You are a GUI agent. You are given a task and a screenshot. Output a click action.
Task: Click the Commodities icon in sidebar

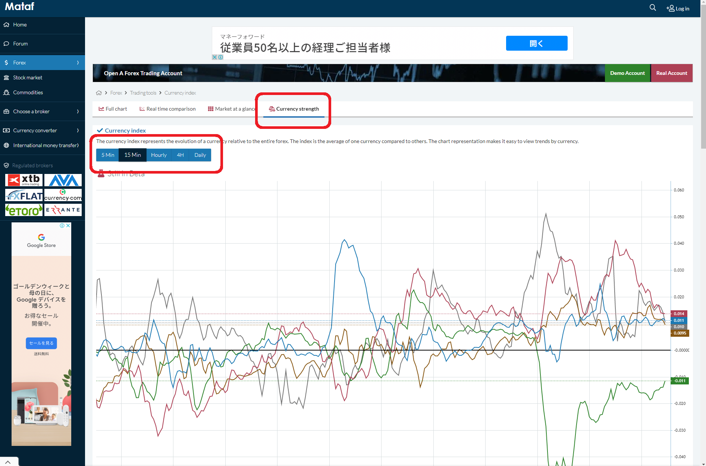[6, 92]
